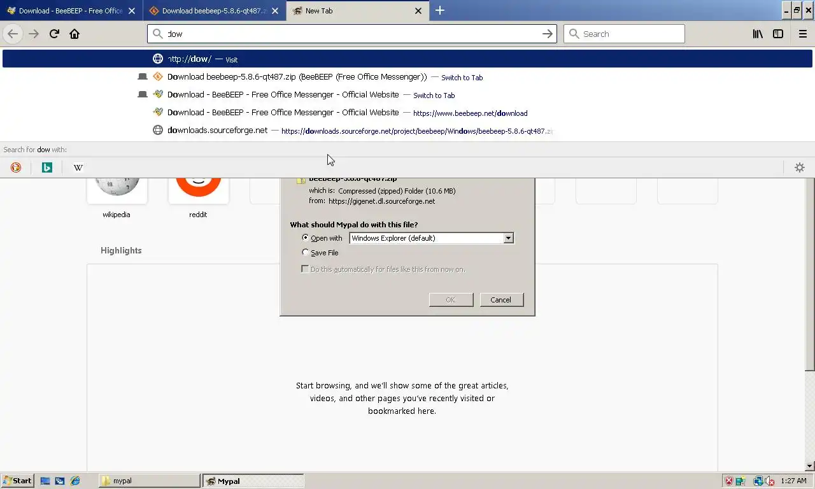This screenshot has width=815, height=489.
Task: Open Internet Explorer from quick launch
Action: coord(74,481)
